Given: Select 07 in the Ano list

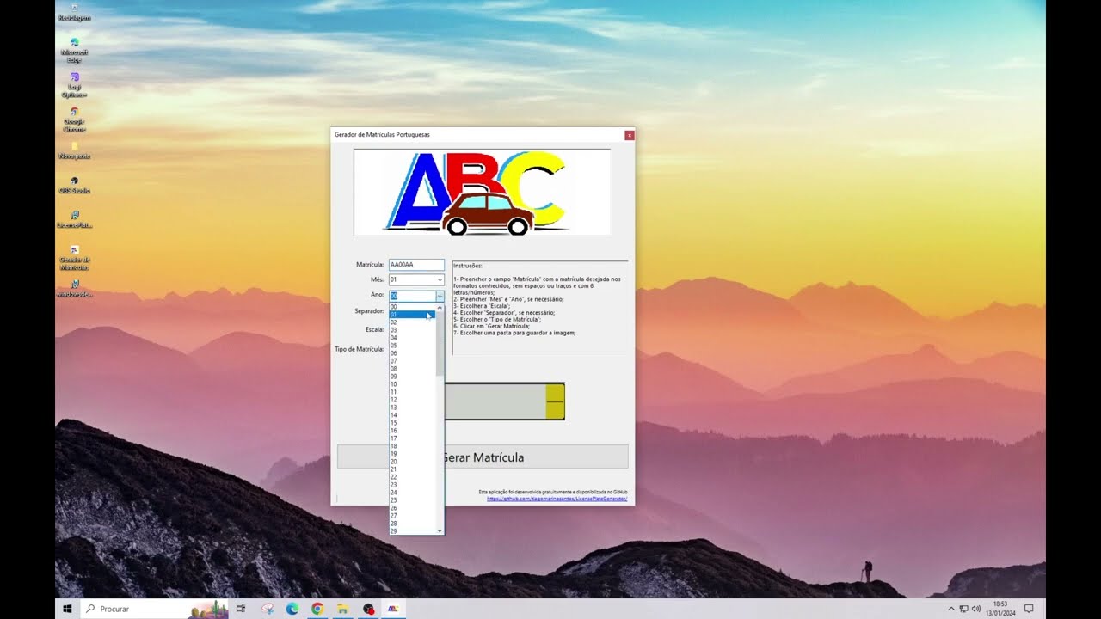Looking at the screenshot, I should 413,361.
